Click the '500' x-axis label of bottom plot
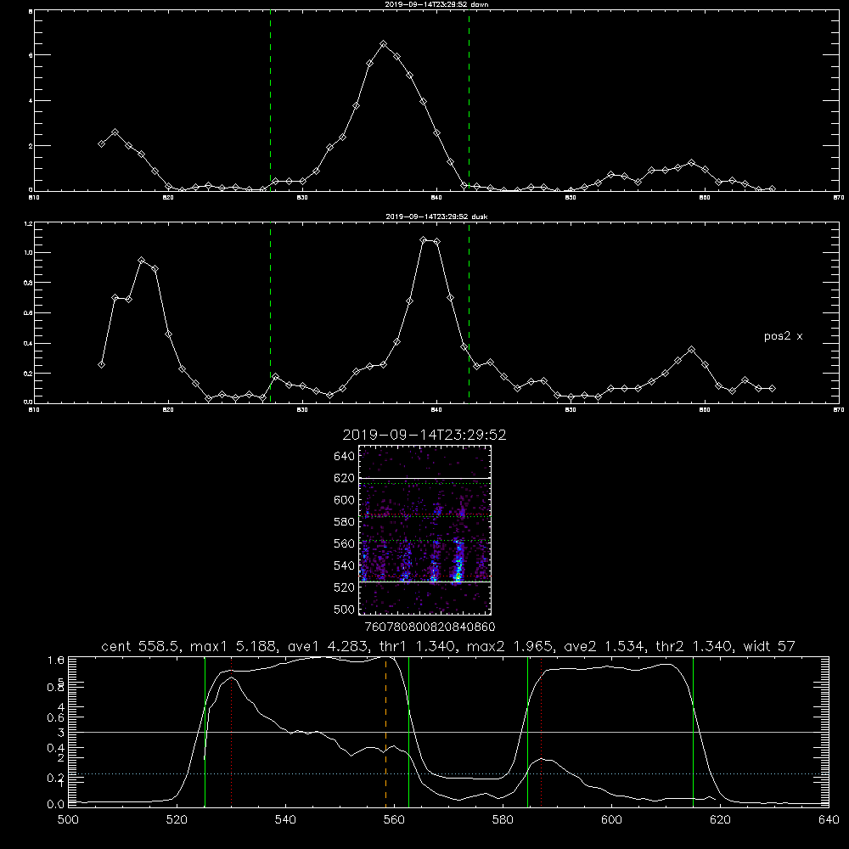Screen dimensions: 849x849 tap(68, 820)
